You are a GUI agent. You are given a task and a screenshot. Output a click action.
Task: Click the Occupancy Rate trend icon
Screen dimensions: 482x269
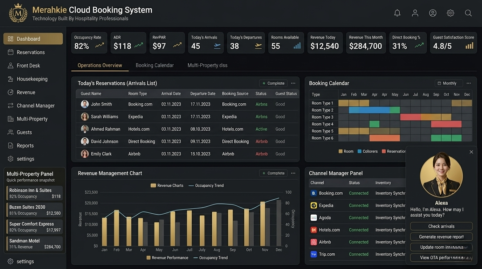(x=100, y=45)
